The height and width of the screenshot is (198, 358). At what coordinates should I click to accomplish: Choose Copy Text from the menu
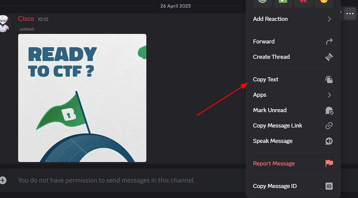(x=293, y=79)
